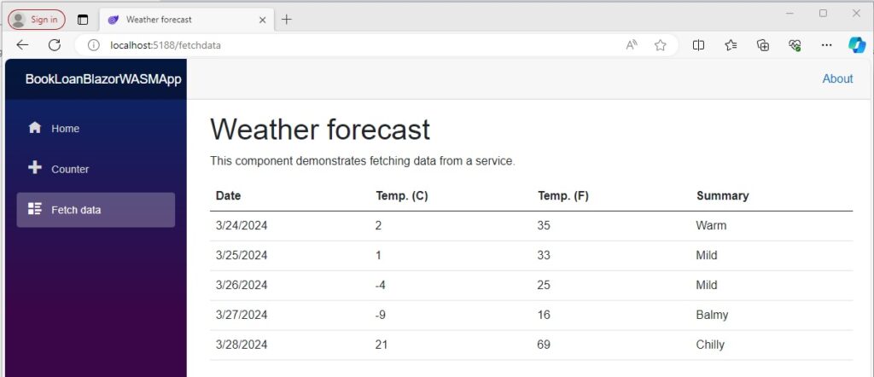This screenshot has width=874, height=377.
Task: Open the About link
Action: 837,78
